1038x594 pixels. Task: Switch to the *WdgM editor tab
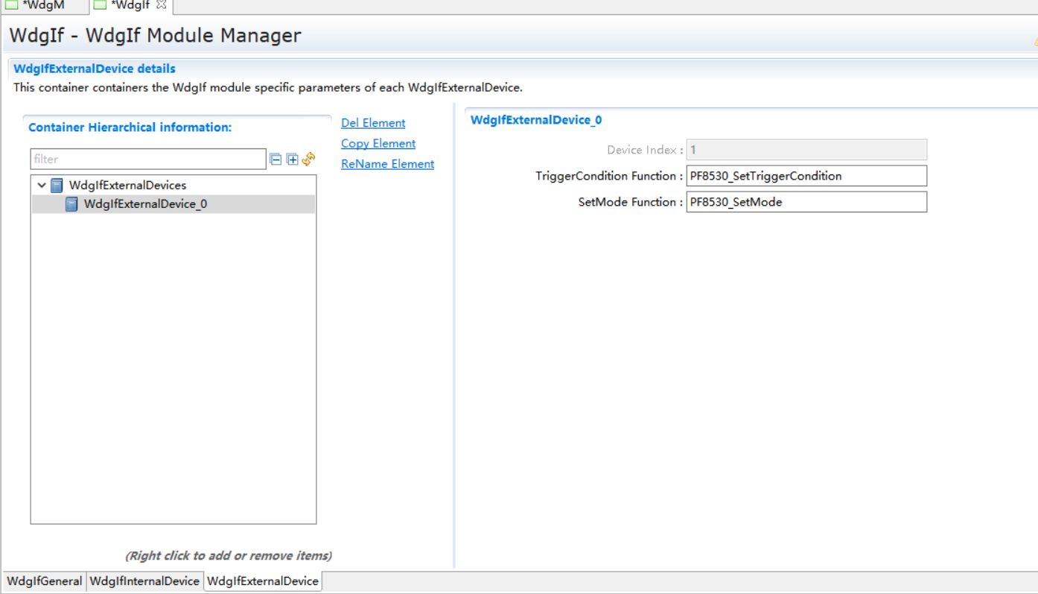pos(43,5)
